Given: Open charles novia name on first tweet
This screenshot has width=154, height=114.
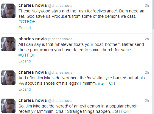Looking at the screenshot, I should click(32, 5).
